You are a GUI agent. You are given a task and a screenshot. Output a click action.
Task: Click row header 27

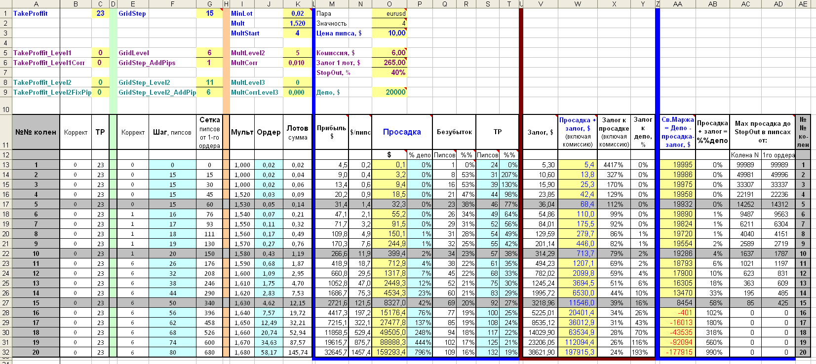click(x=6, y=303)
